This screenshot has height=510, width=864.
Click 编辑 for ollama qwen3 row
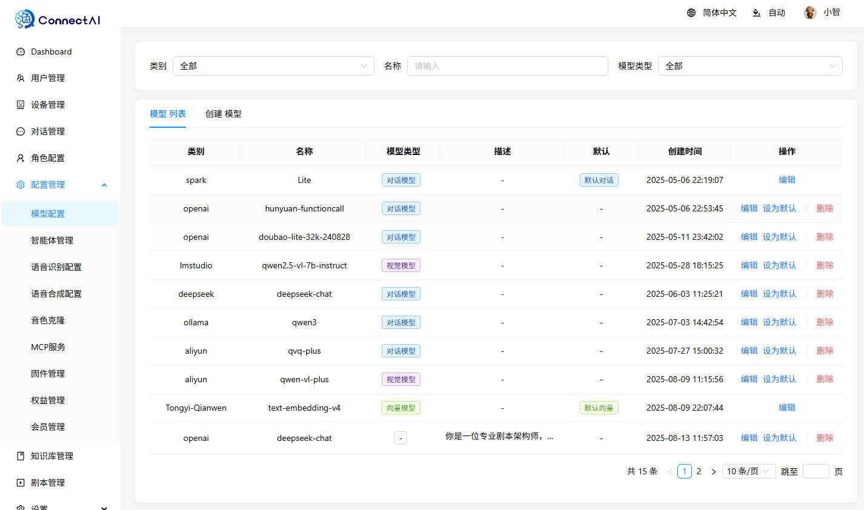click(749, 322)
